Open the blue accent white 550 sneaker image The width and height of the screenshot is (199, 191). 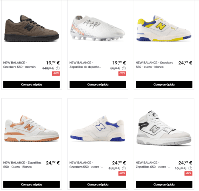click(98, 129)
